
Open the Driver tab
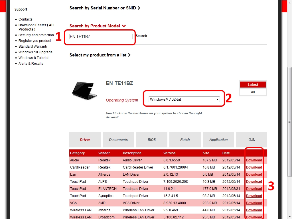pyautogui.click(x=85, y=140)
